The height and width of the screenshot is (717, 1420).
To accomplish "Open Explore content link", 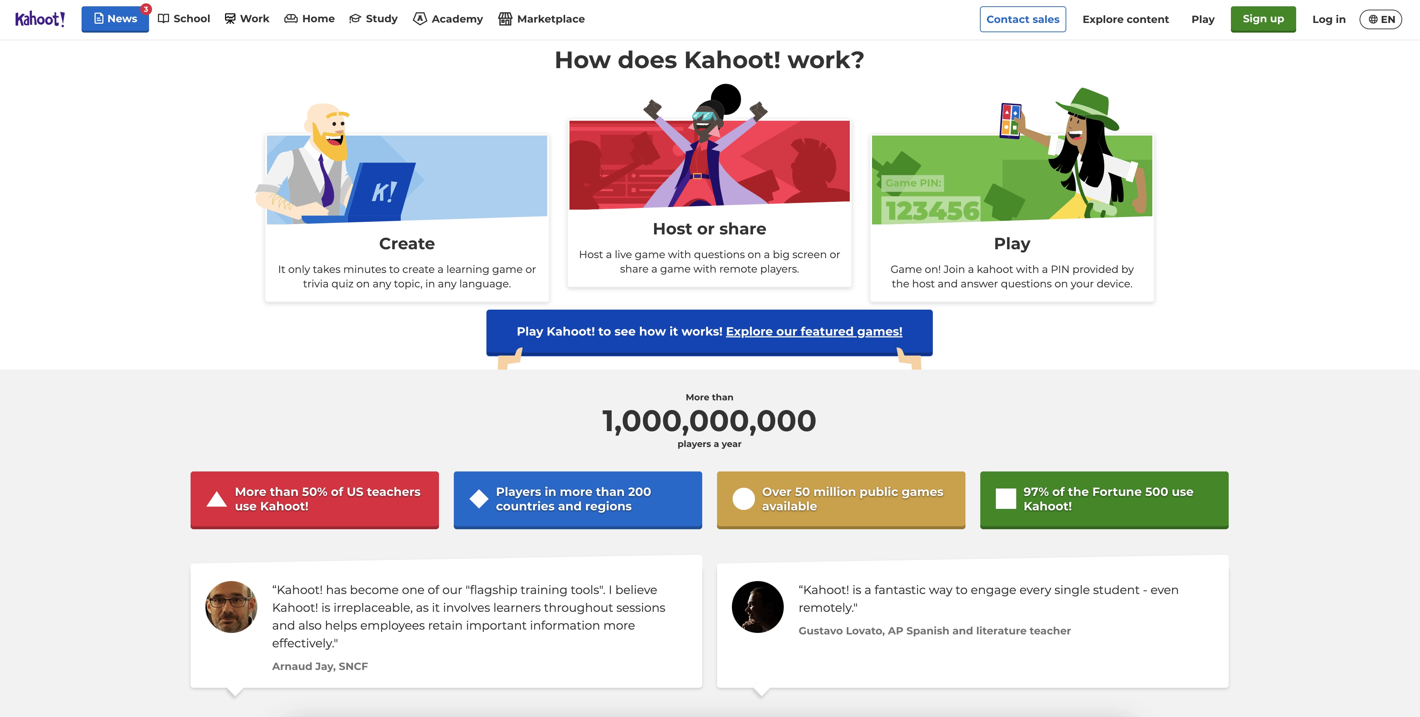I will pyautogui.click(x=1125, y=19).
